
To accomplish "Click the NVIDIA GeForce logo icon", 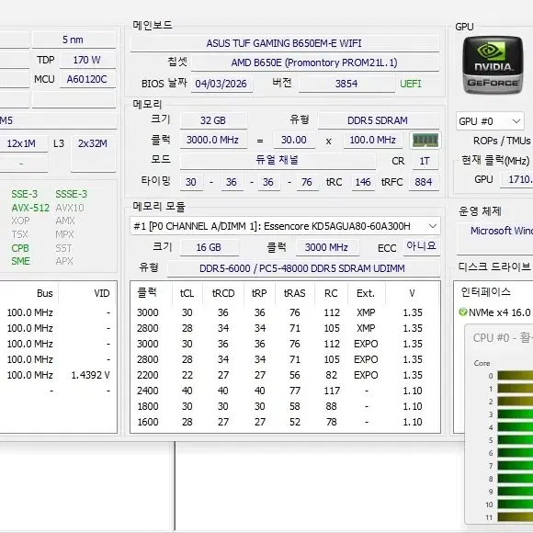I will click(x=493, y=65).
